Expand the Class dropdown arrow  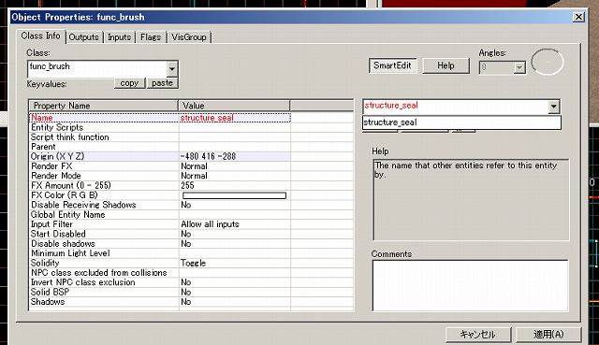pos(172,68)
